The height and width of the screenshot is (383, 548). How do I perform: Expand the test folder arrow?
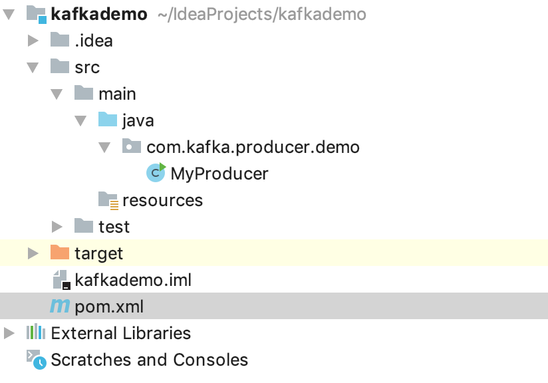[x=57, y=227]
